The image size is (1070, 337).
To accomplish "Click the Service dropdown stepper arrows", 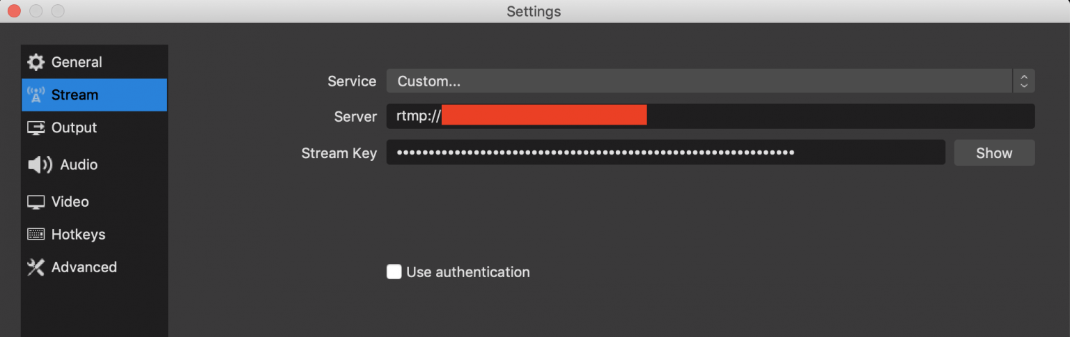I will click(x=1023, y=81).
